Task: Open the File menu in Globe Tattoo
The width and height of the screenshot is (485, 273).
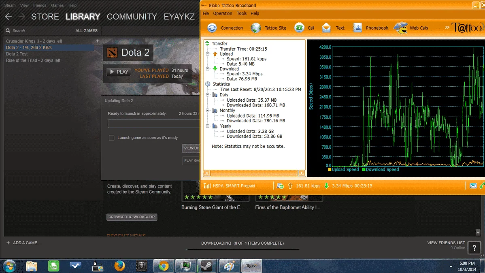Action: (206, 13)
